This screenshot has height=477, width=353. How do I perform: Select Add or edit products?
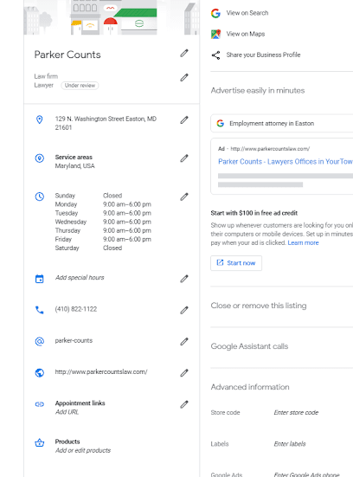coord(83,450)
